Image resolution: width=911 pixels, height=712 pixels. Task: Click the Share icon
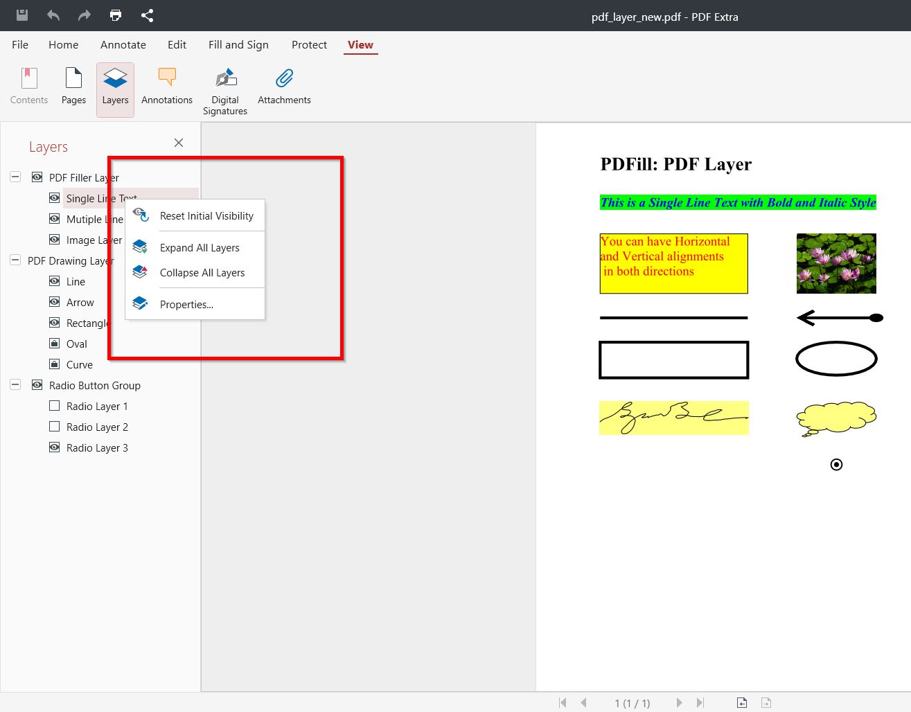147,15
